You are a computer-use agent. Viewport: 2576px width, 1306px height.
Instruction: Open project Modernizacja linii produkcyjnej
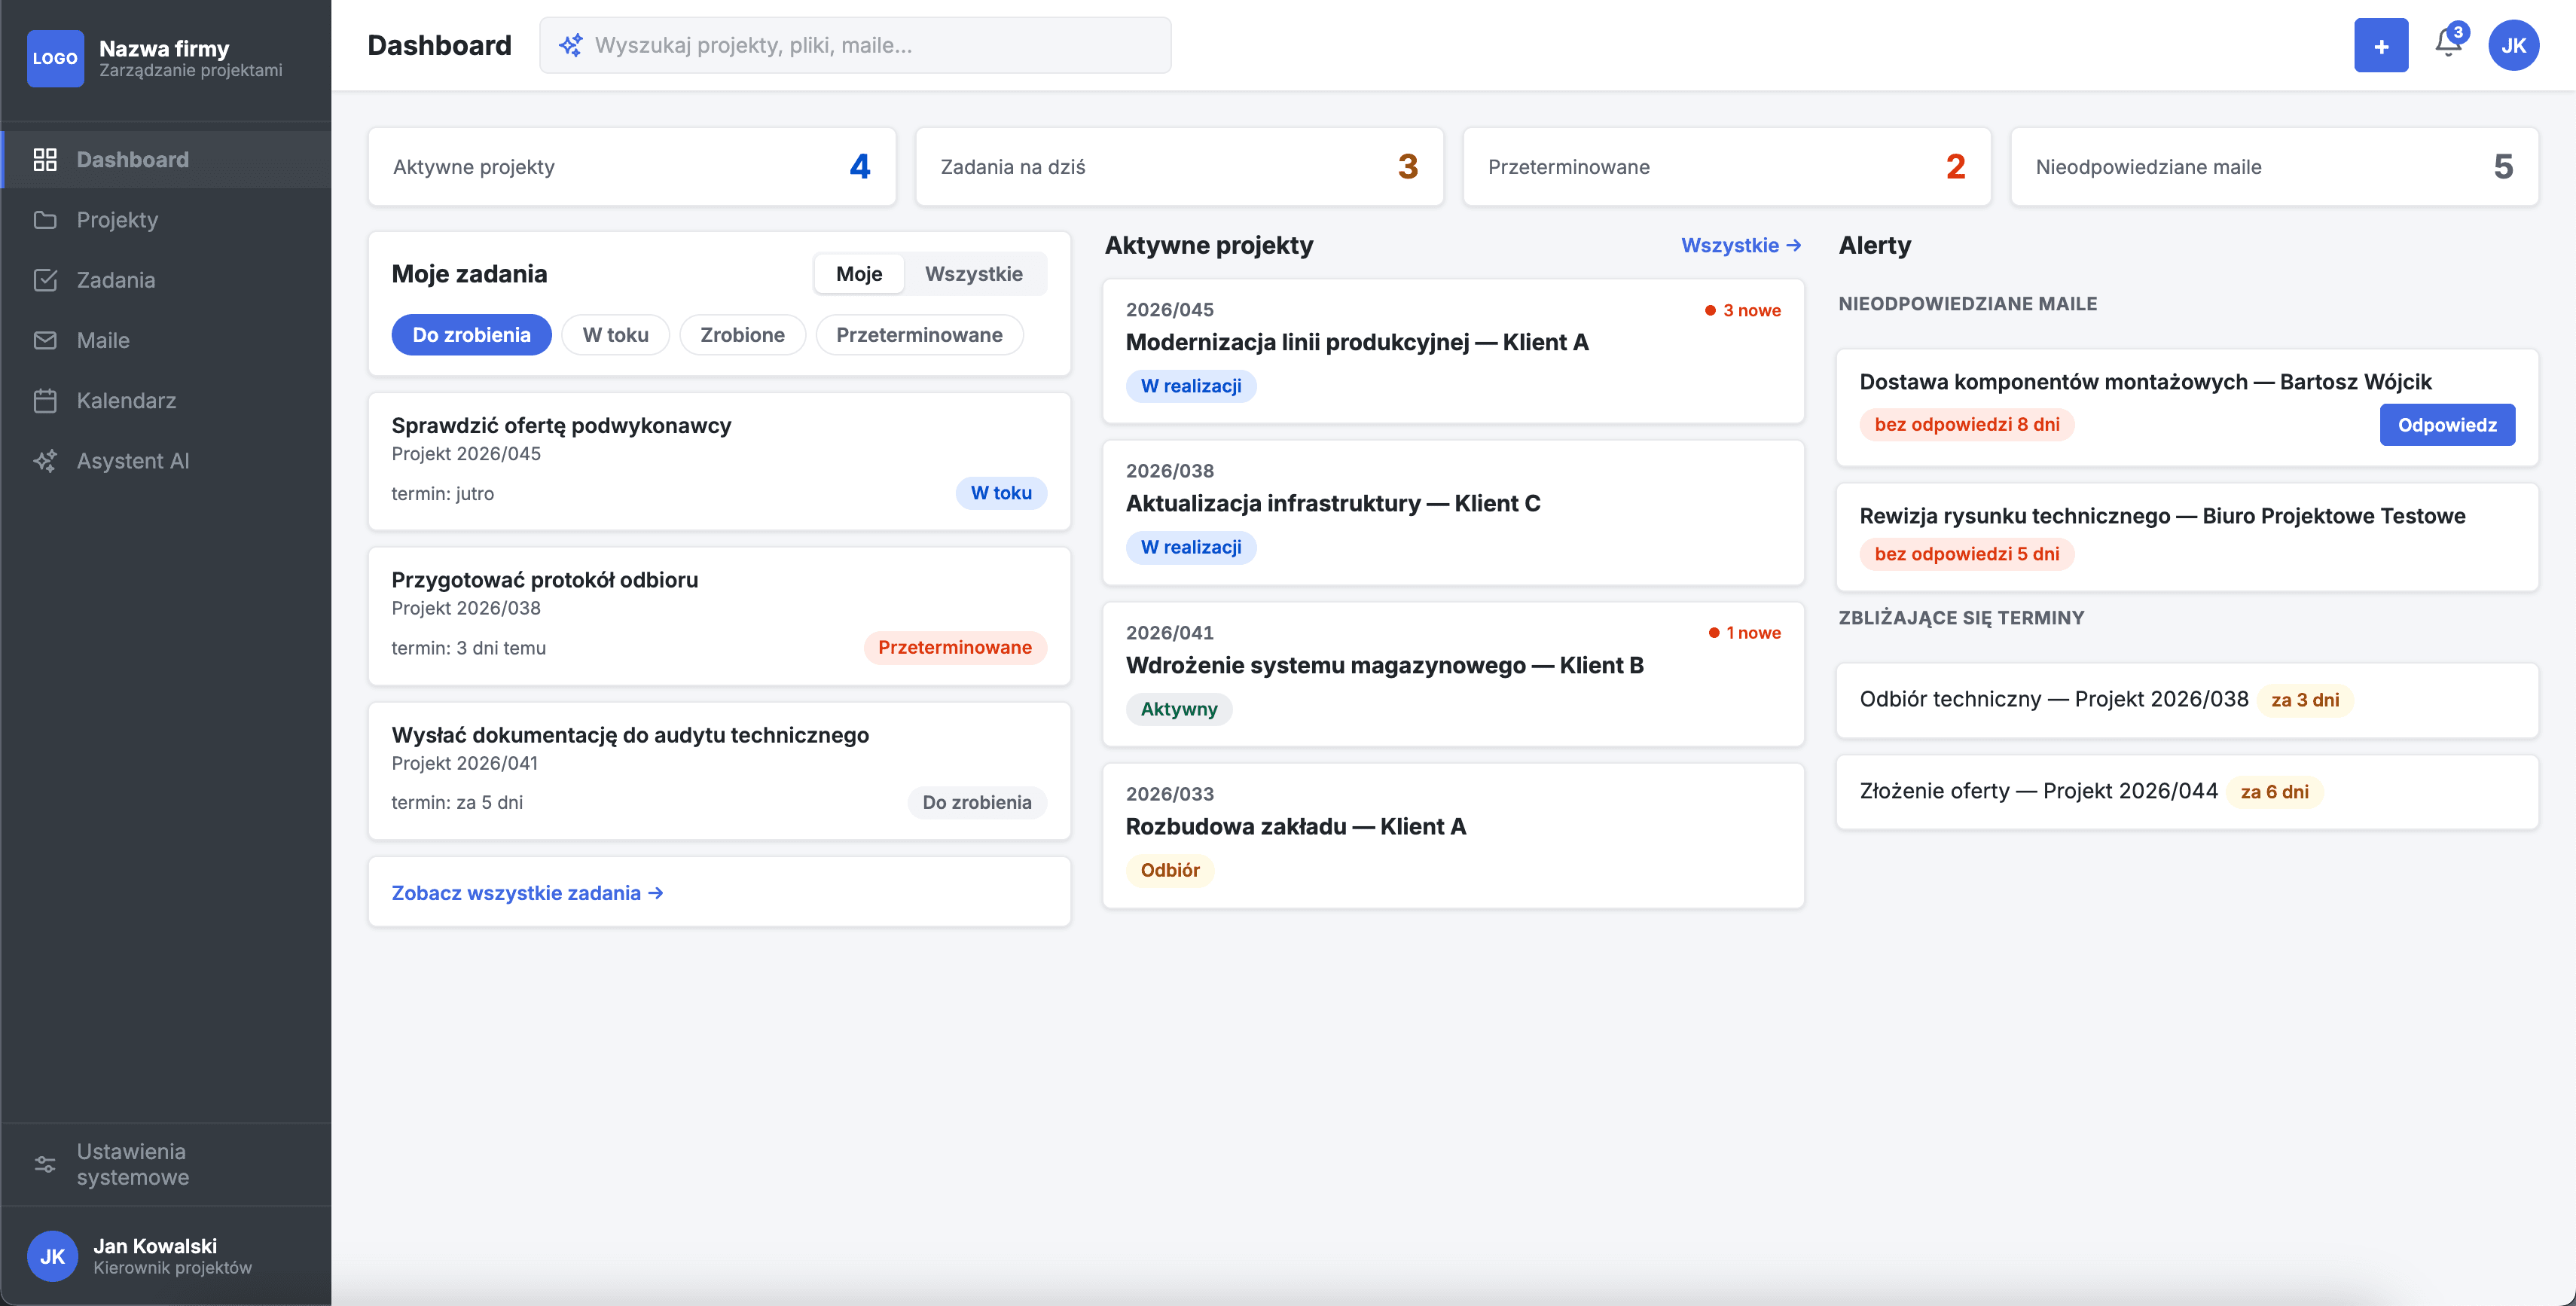pos(1453,351)
